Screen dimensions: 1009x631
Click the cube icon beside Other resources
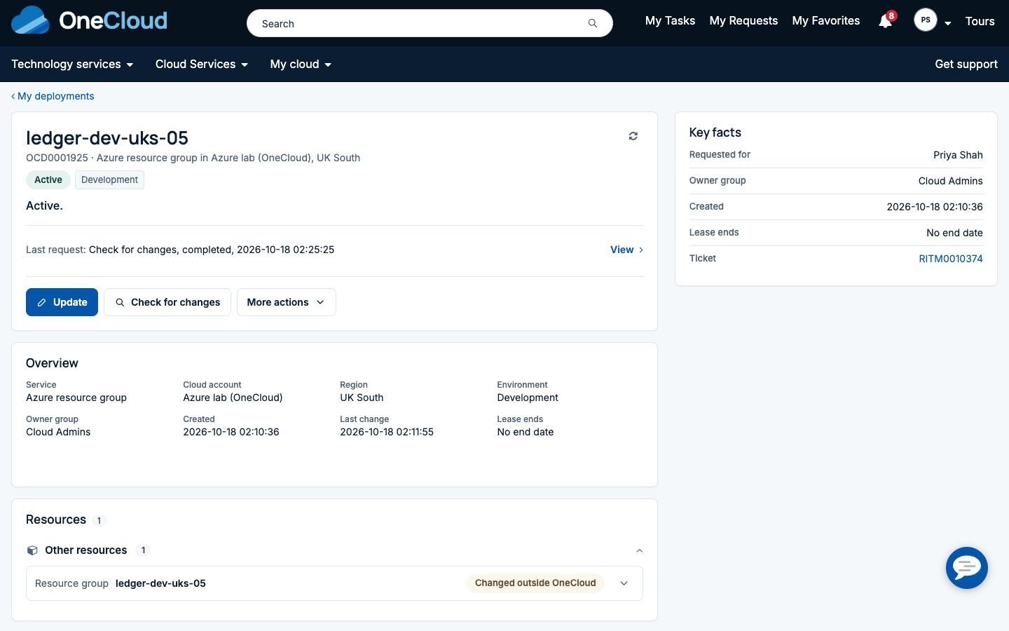click(x=32, y=550)
